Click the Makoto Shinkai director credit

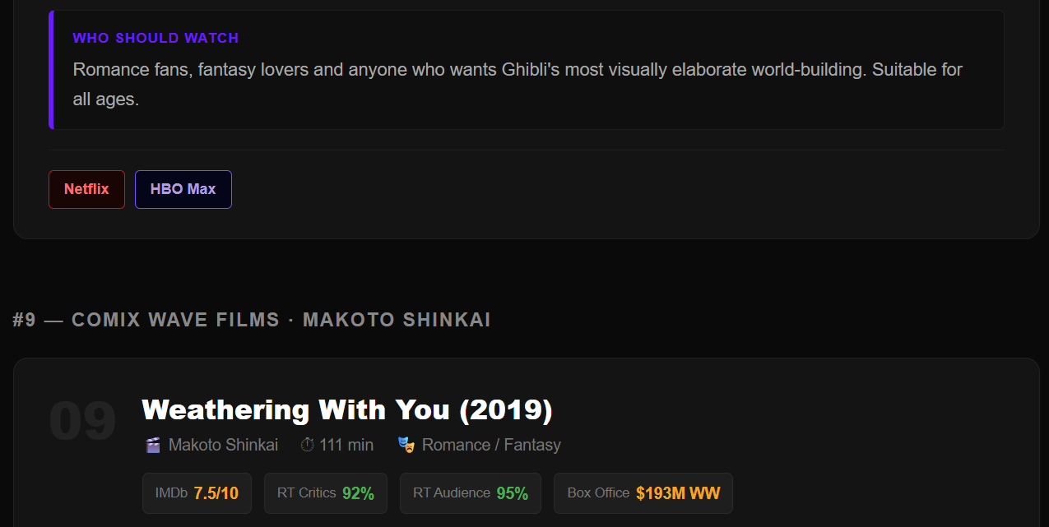(x=222, y=444)
